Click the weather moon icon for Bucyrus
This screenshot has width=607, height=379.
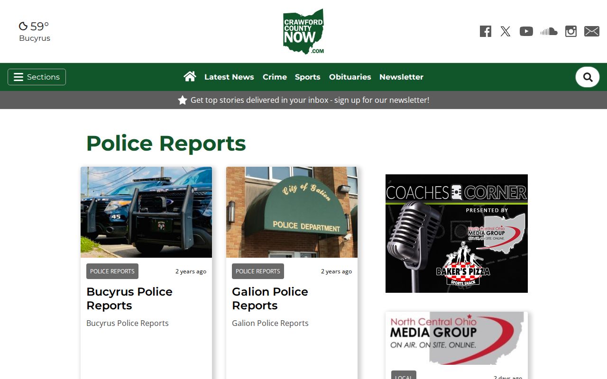tap(23, 26)
